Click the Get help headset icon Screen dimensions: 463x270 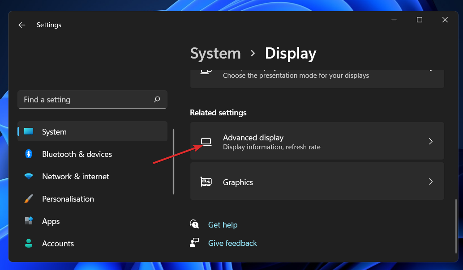coord(194,224)
